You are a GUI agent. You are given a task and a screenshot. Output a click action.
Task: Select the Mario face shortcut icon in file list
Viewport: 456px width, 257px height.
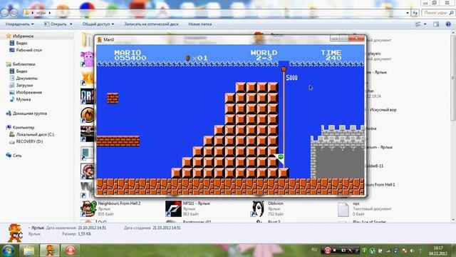tap(88, 171)
